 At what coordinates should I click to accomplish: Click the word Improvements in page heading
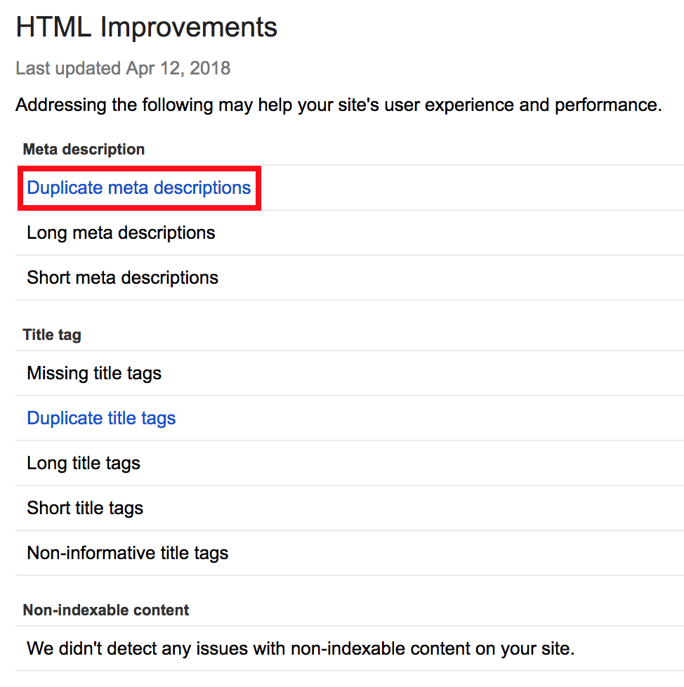tap(189, 27)
